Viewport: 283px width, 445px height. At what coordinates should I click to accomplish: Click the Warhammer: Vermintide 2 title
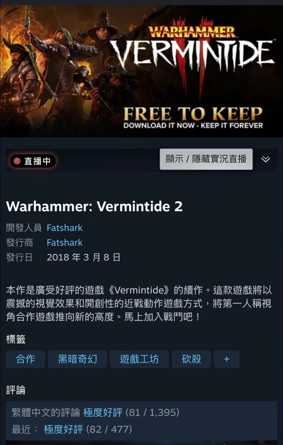[94, 207]
